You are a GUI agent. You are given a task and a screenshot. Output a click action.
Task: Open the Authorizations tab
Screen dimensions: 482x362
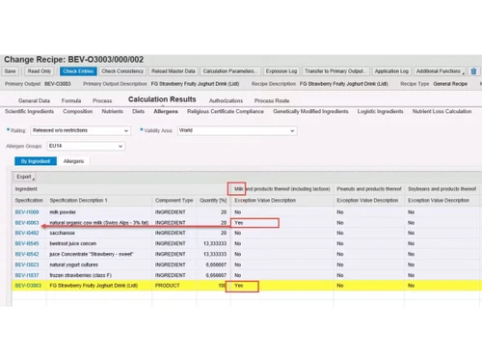click(x=226, y=100)
